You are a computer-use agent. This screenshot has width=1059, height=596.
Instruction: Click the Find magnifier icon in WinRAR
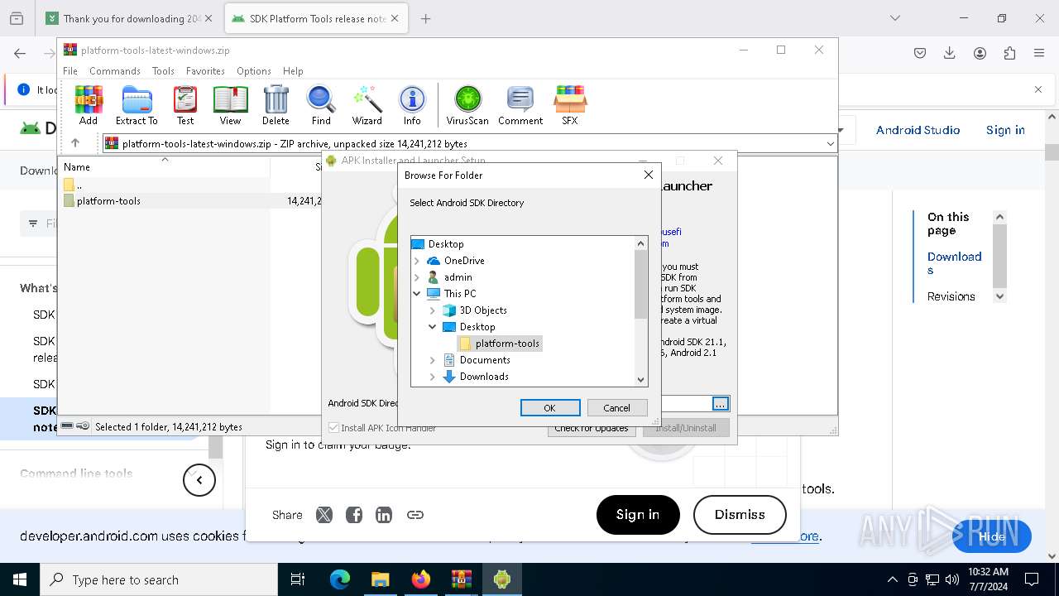pyautogui.click(x=321, y=105)
